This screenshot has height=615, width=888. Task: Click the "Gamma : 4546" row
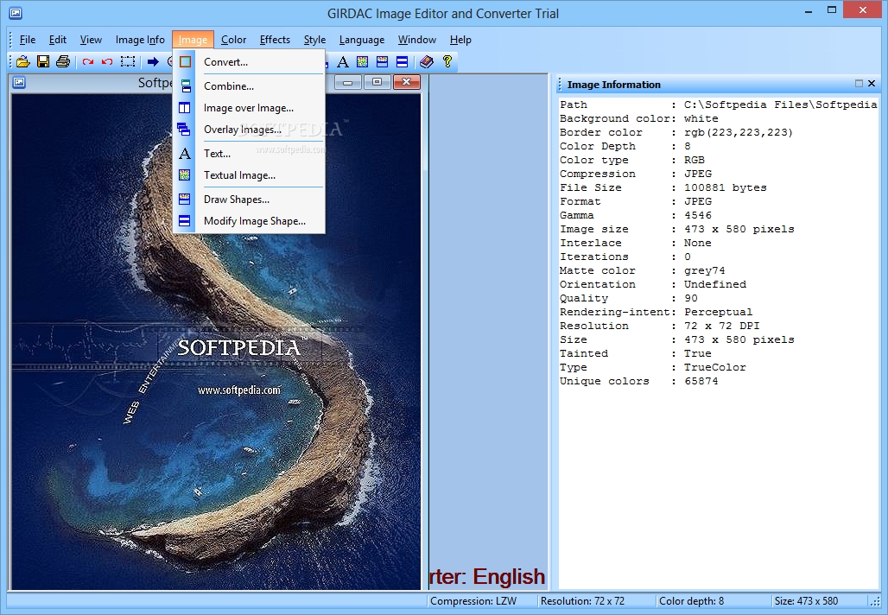pos(636,215)
